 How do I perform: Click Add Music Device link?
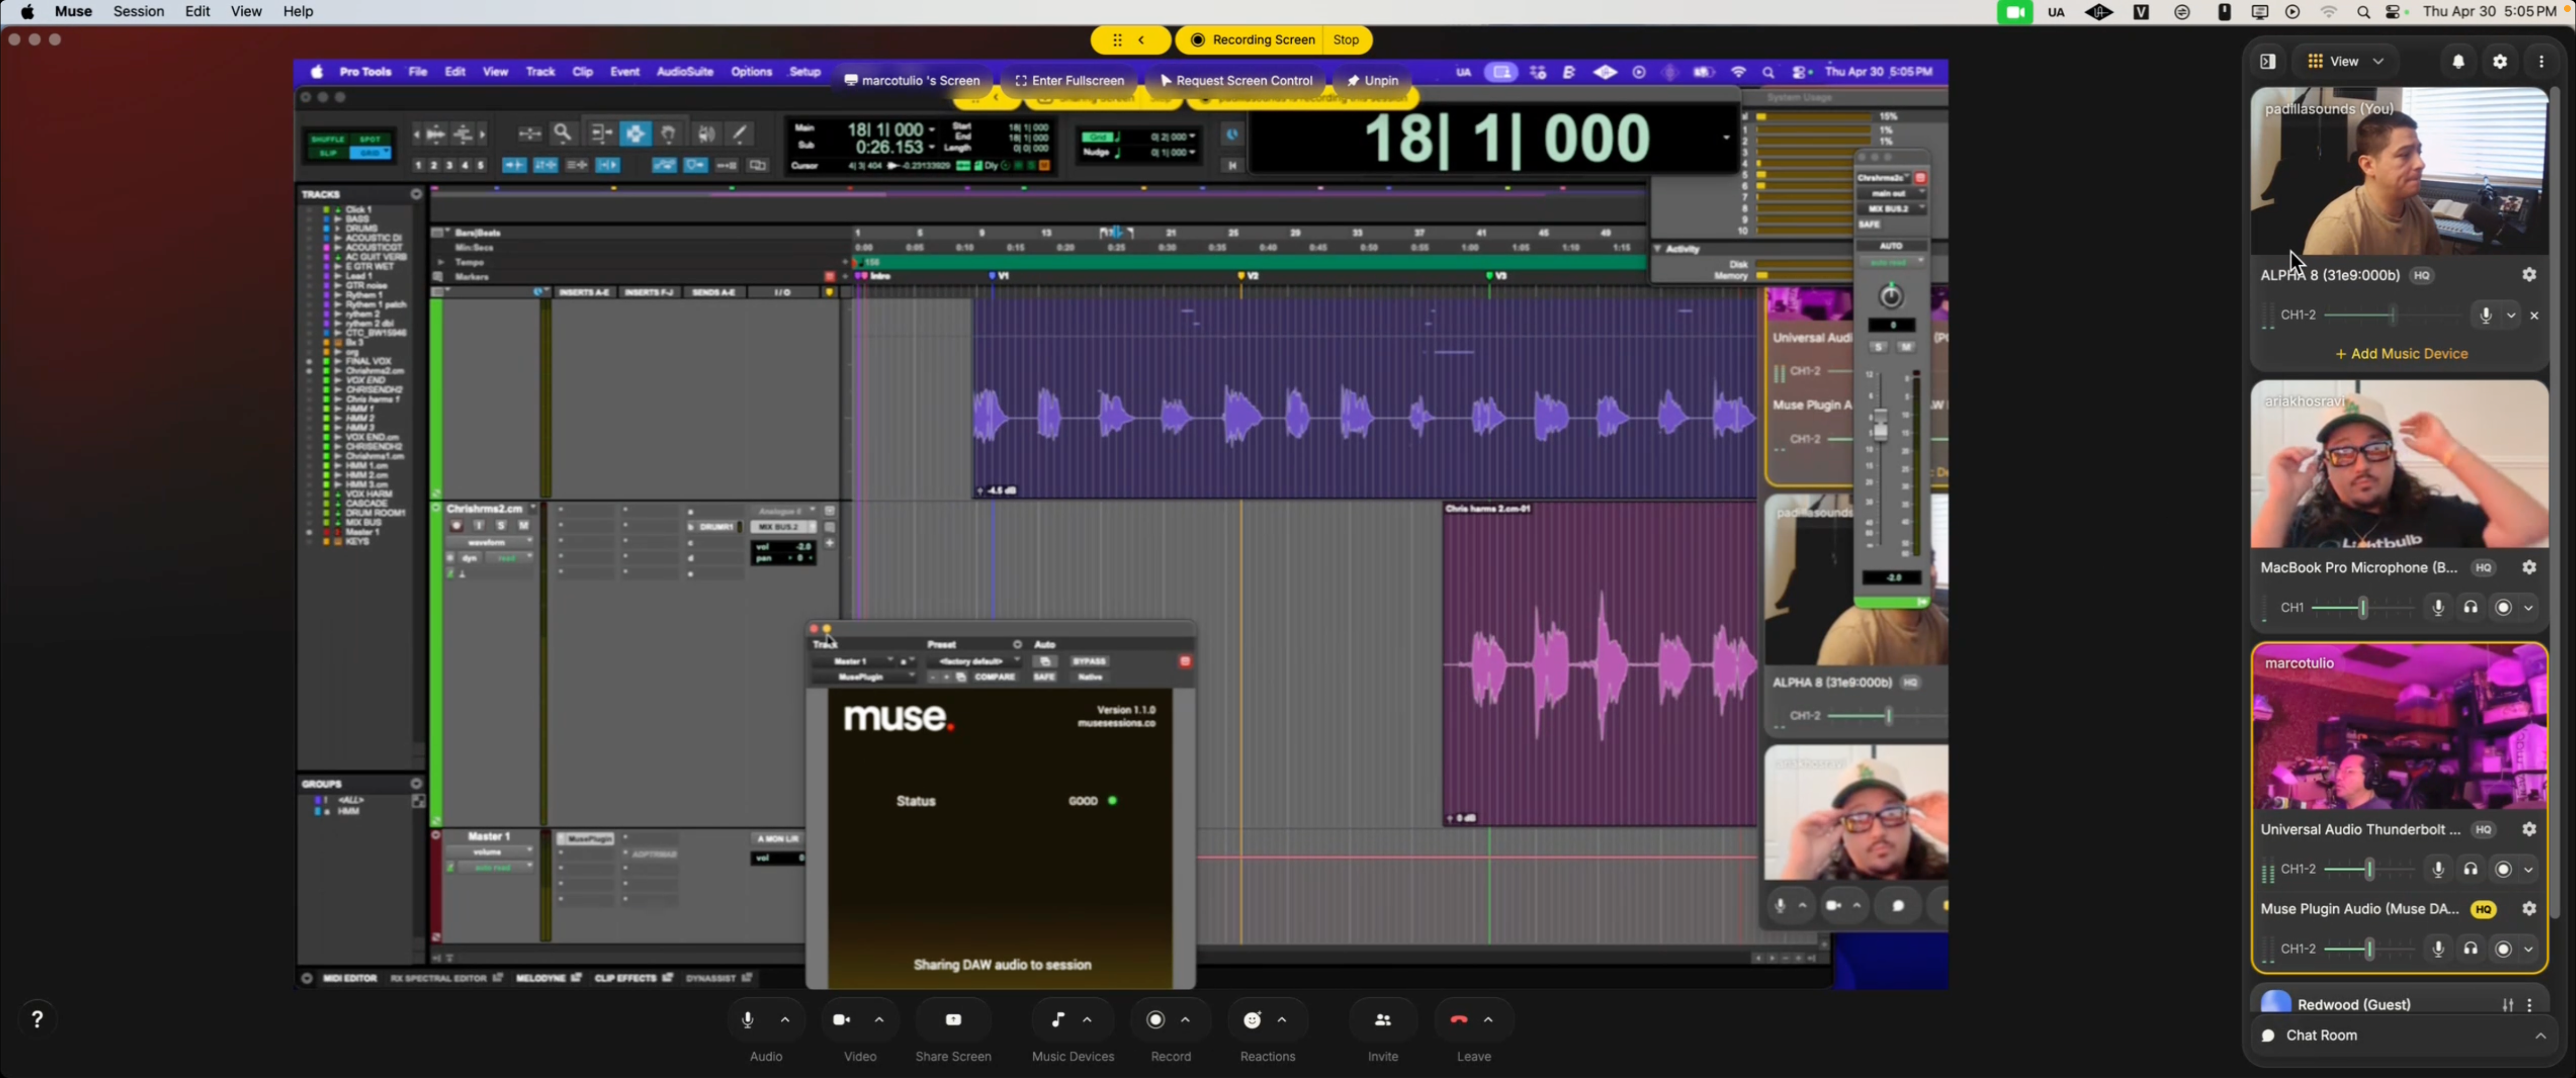click(x=2401, y=354)
